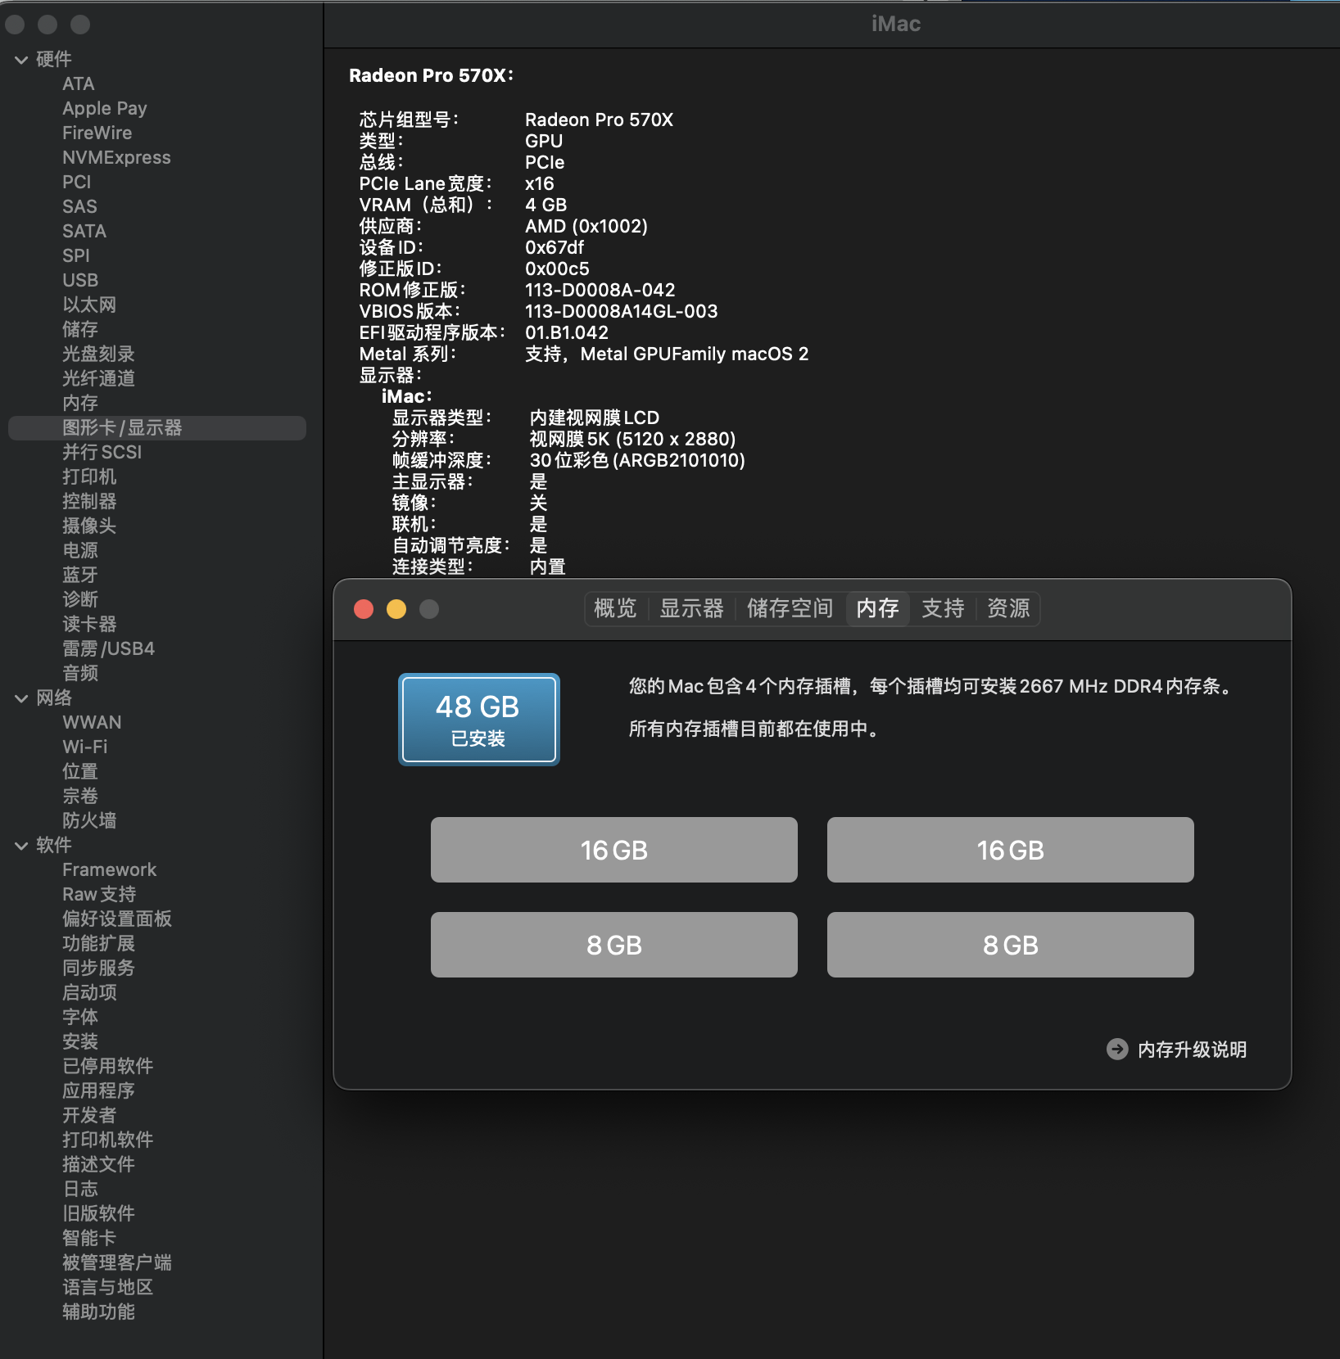Minimize the About This Mac window
This screenshot has height=1359, width=1340.
point(396,609)
